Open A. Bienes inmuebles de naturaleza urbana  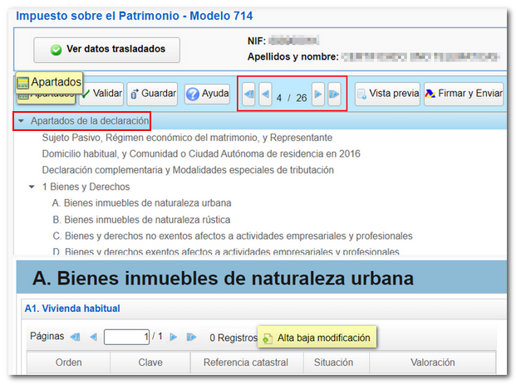coord(140,202)
